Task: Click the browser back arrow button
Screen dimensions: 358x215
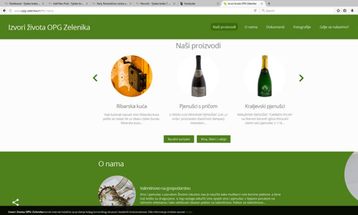Action: pyautogui.click(x=4, y=11)
